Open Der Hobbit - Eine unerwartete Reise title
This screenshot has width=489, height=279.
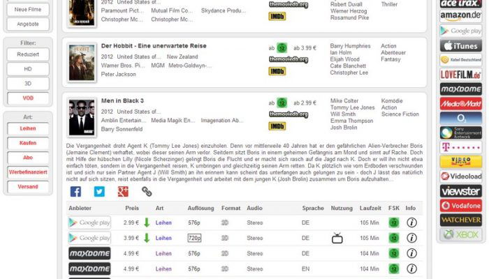coord(154,46)
